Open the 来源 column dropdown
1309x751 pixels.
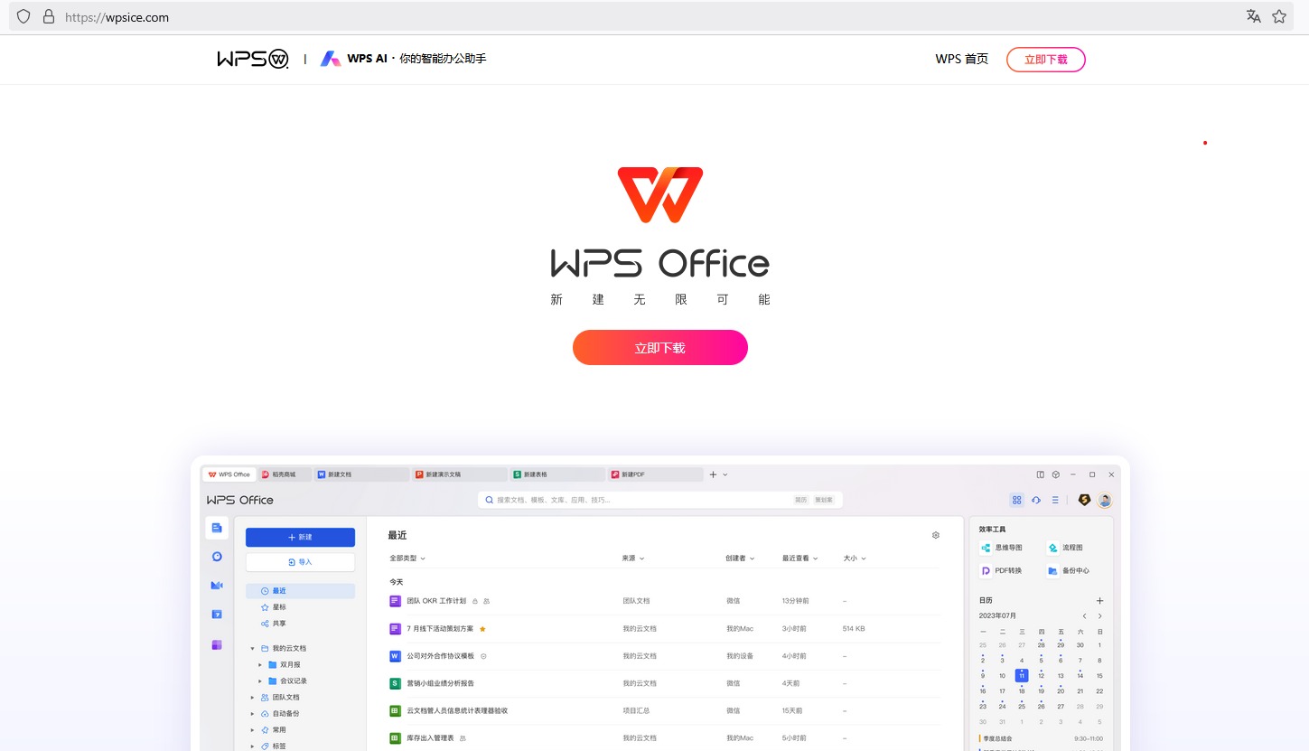click(x=633, y=559)
